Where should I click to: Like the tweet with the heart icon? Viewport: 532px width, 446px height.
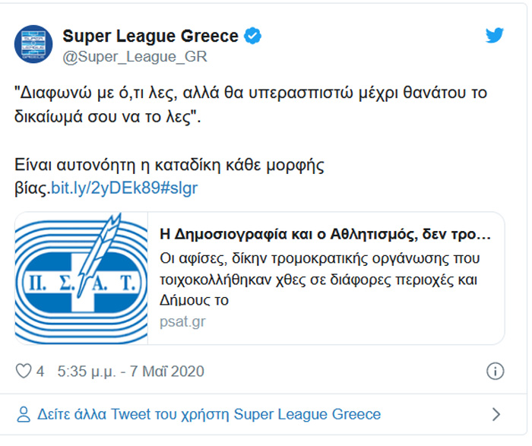click(24, 372)
